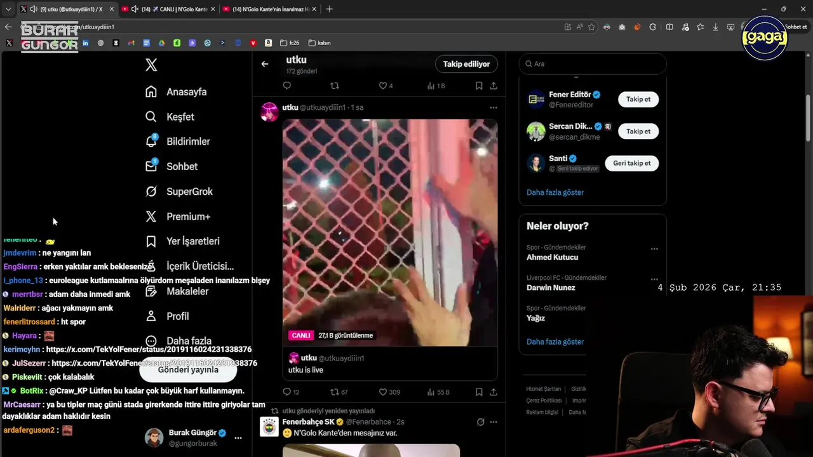Open browser extensions puzzle icon
This screenshot has width=813, height=457.
[653, 27]
